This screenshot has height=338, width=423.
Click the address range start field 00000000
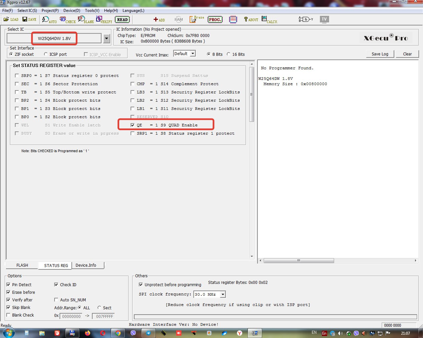(x=71, y=316)
